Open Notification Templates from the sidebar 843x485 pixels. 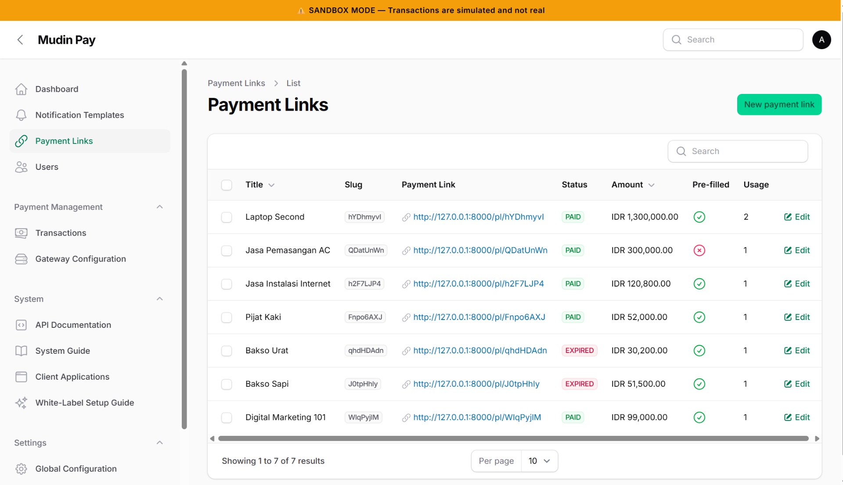pos(90,115)
